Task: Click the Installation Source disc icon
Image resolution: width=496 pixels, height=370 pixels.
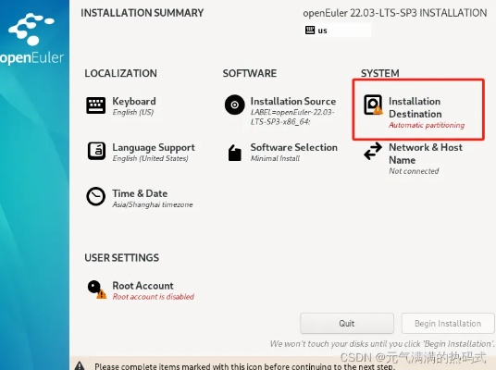Action: click(235, 105)
